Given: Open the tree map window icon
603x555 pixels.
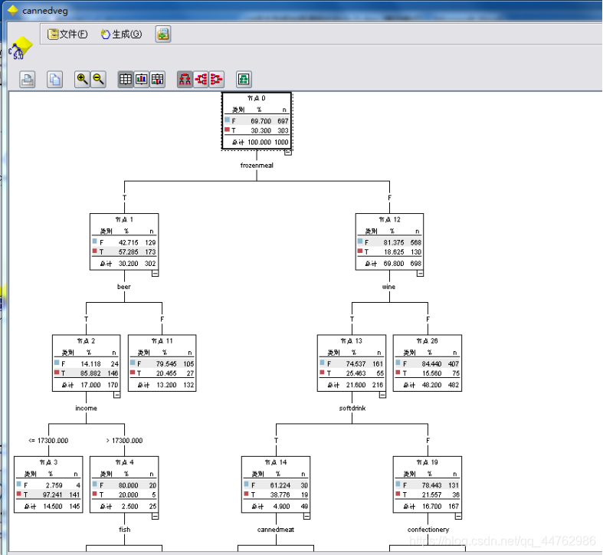Looking at the screenshot, I should coord(244,80).
